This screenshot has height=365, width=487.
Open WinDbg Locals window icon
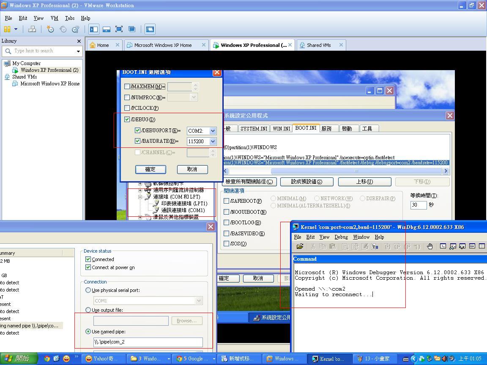pos(462,246)
